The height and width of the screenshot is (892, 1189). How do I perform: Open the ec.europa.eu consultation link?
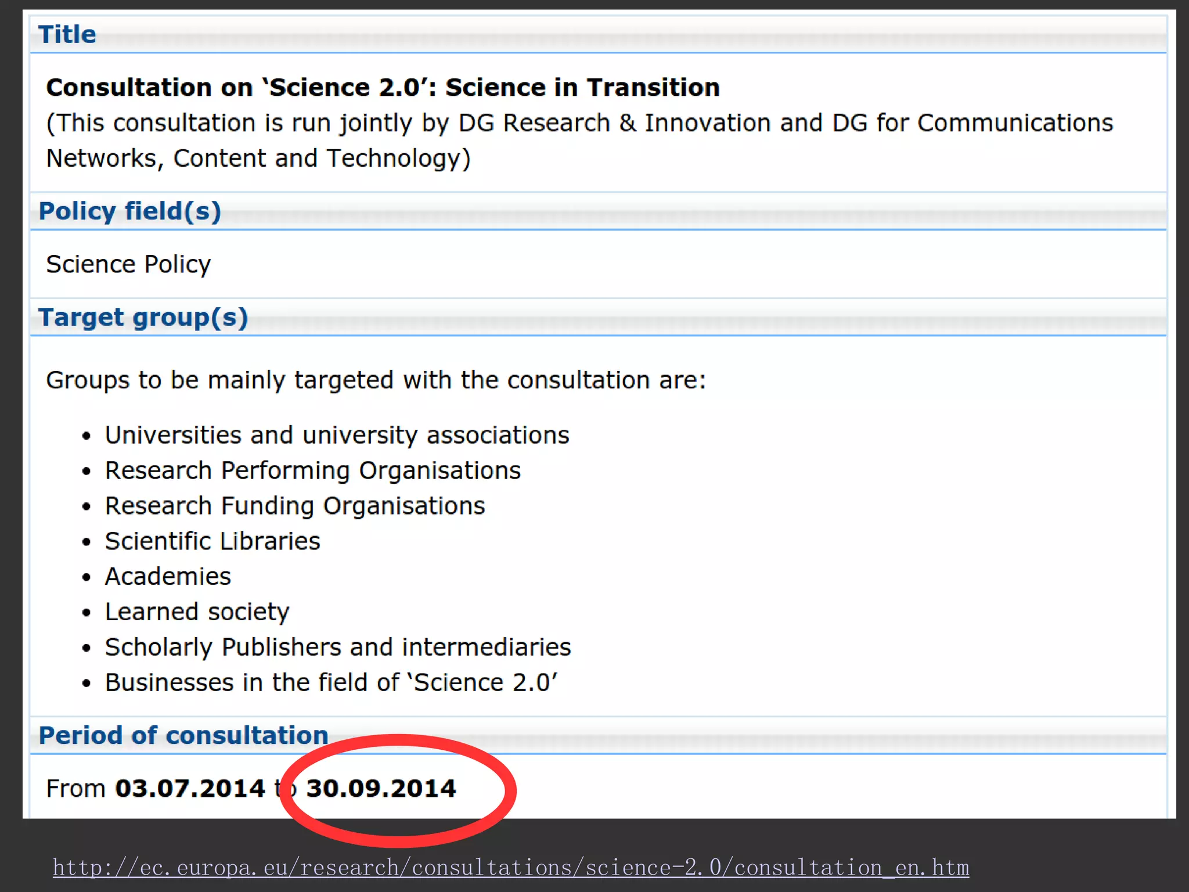pyautogui.click(x=511, y=867)
